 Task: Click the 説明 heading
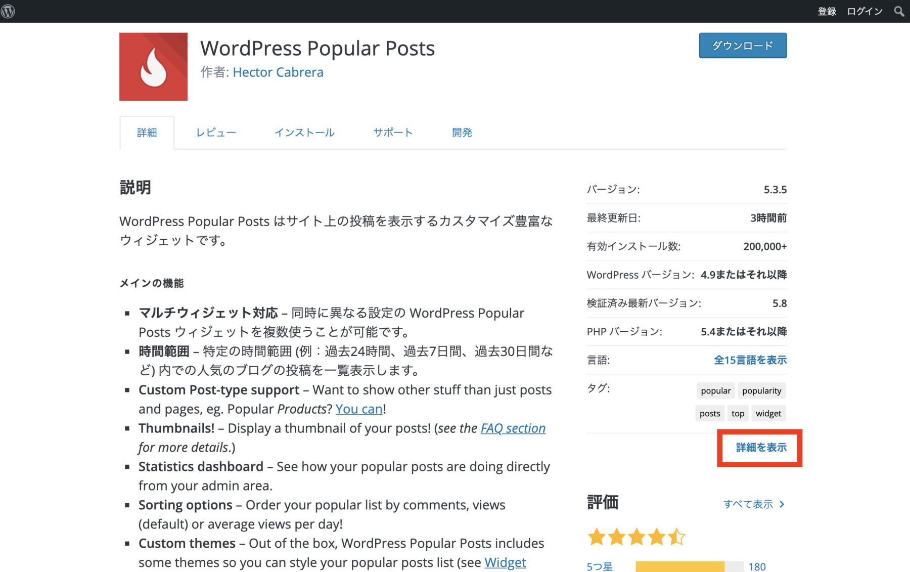135,188
